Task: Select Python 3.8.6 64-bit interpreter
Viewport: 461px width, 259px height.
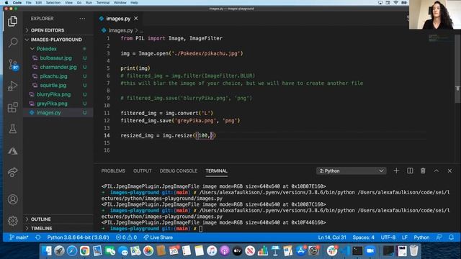Action: point(78,237)
